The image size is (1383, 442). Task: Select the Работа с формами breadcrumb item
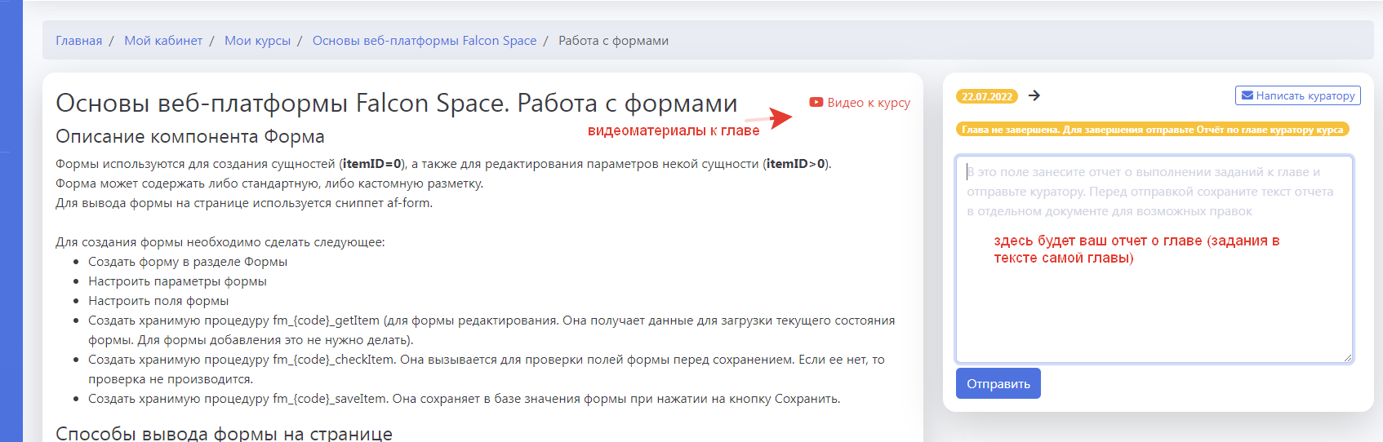(x=613, y=41)
